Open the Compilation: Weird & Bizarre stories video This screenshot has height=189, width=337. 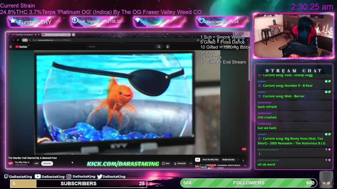[x=229, y=166]
